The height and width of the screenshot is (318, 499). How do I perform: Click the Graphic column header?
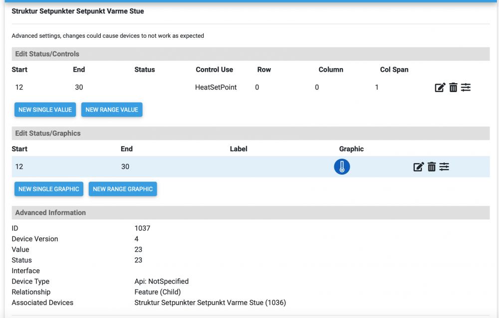[351, 149]
